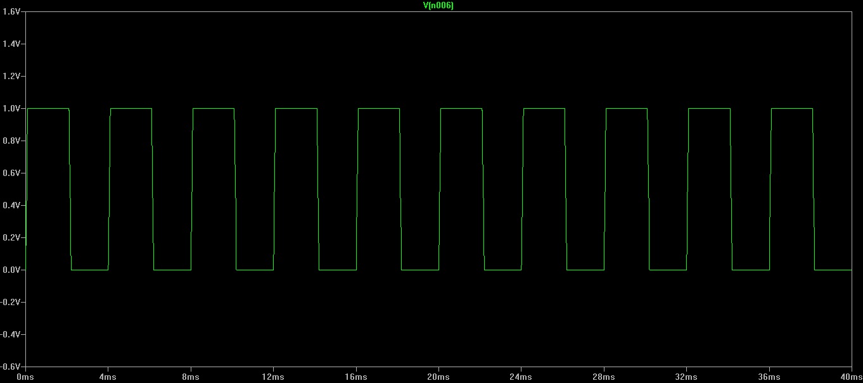Click the 36ms time axis label
Image resolution: width=863 pixels, height=383 pixels.
[x=769, y=377]
